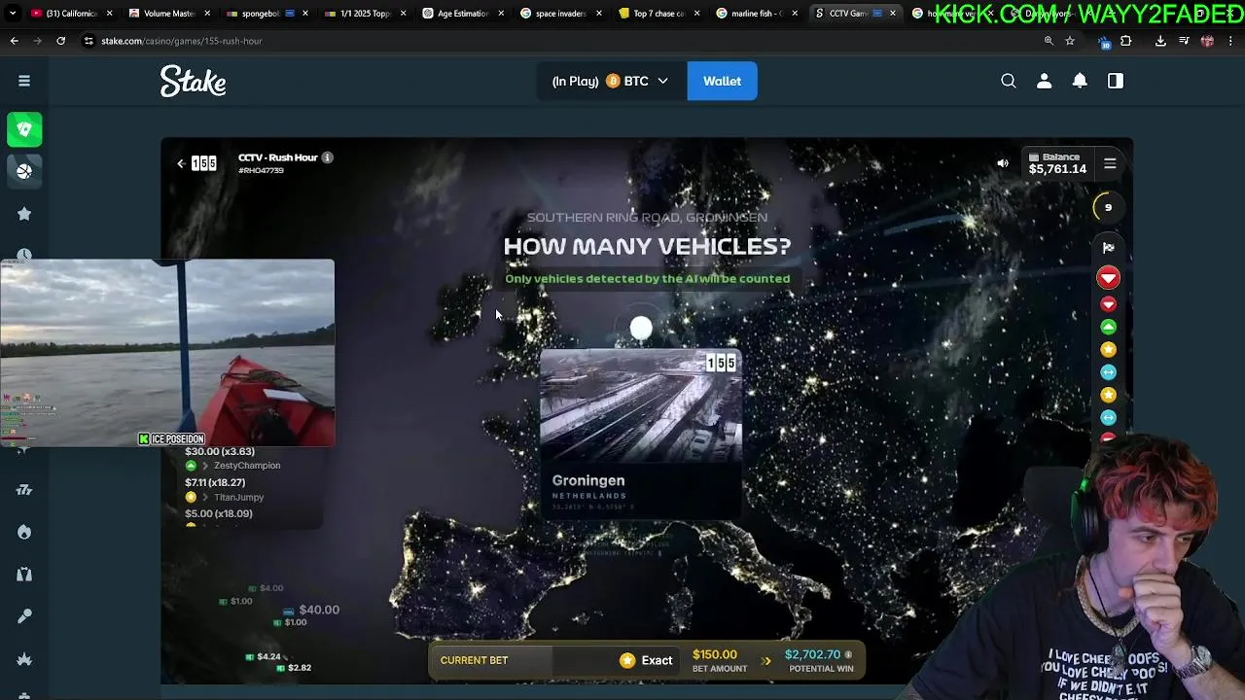Open the crown sidebar icon
The height and width of the screenshot is (700, 1245).
[x=24, y=659]
